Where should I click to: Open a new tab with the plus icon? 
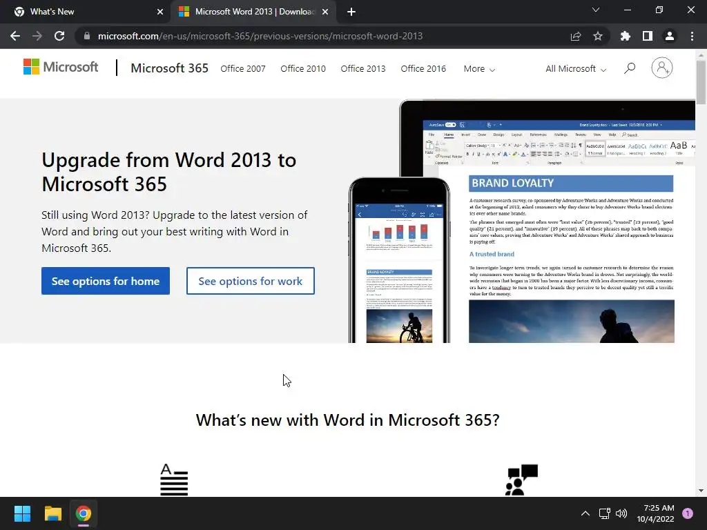[351, 12]
